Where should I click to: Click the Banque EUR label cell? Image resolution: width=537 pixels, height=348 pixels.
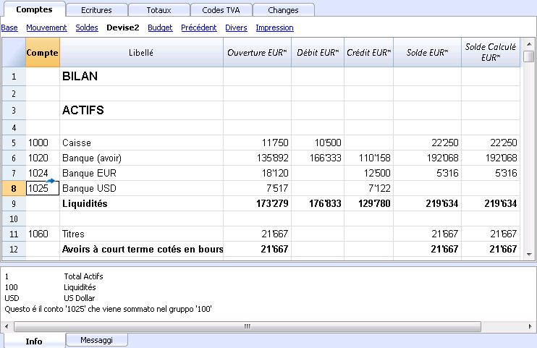(141, 173)
